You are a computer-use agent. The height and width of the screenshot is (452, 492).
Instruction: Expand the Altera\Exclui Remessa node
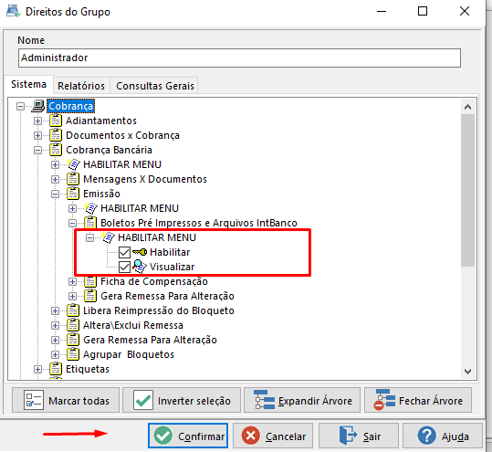point(55,325)
